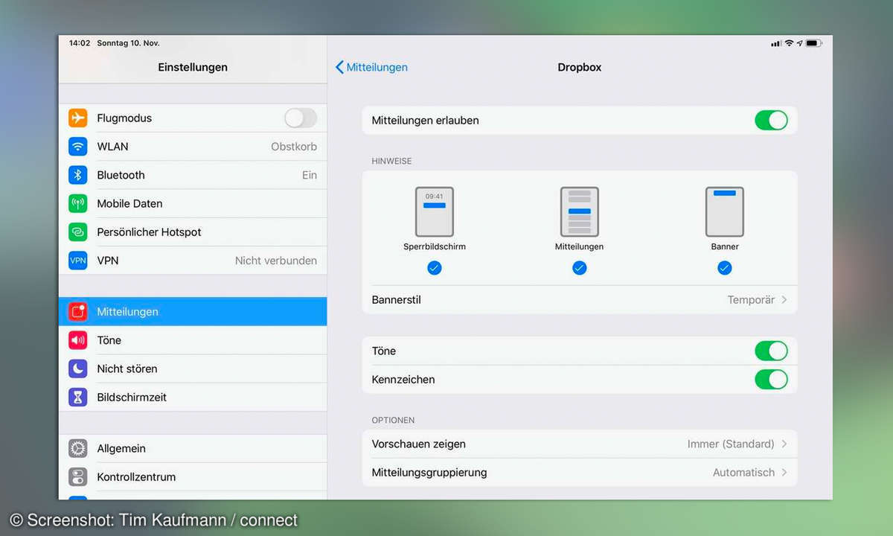The image size is (893, 536).
Task: Uncheck the Banner checkmark
Action: pyautogui.click(x=725, y=268)
